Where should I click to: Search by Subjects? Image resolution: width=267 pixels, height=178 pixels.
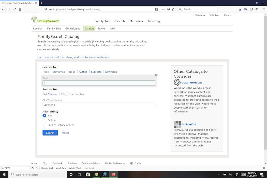96,72
